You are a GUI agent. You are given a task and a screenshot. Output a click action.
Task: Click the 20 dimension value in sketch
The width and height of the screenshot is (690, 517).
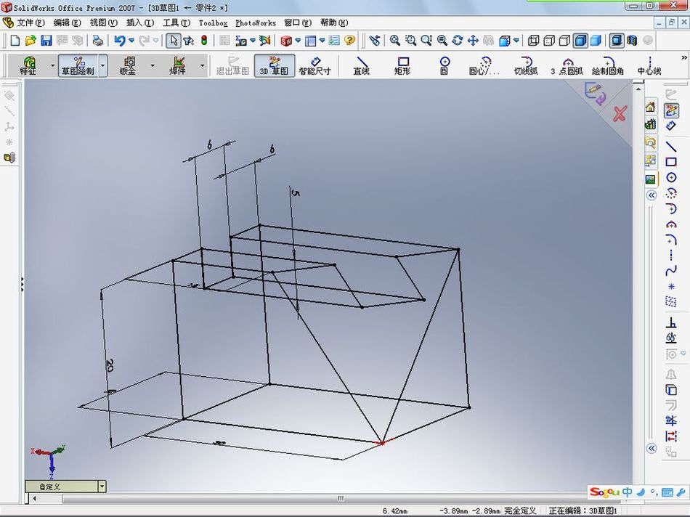pyautogui.click(x=110, y=365)
